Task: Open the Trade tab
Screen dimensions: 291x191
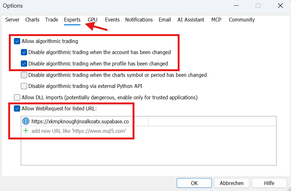Action: 51,20
